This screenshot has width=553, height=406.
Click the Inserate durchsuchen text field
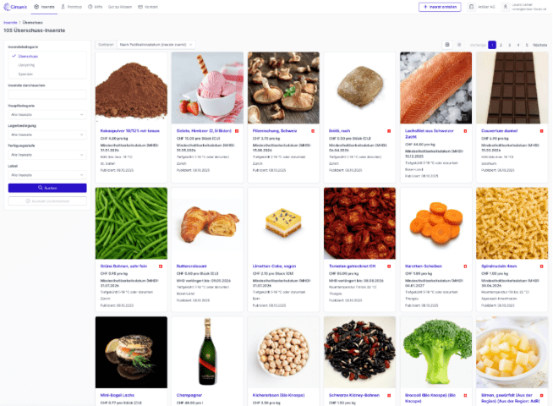47,94
